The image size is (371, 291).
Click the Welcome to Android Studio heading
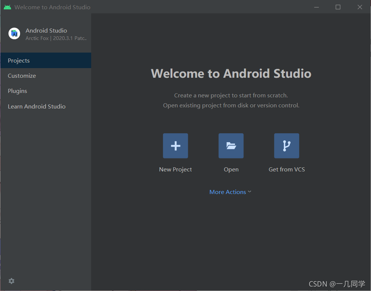click(x=231, y=74)
